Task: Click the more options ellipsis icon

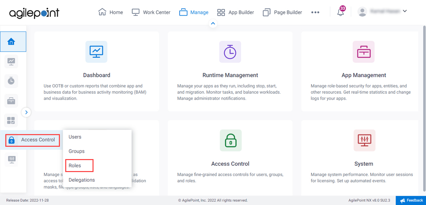Action: tap(315, 12)
